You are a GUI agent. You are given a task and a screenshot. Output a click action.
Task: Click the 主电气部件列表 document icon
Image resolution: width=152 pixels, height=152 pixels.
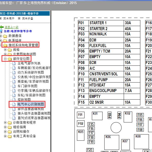click(14, 63)
